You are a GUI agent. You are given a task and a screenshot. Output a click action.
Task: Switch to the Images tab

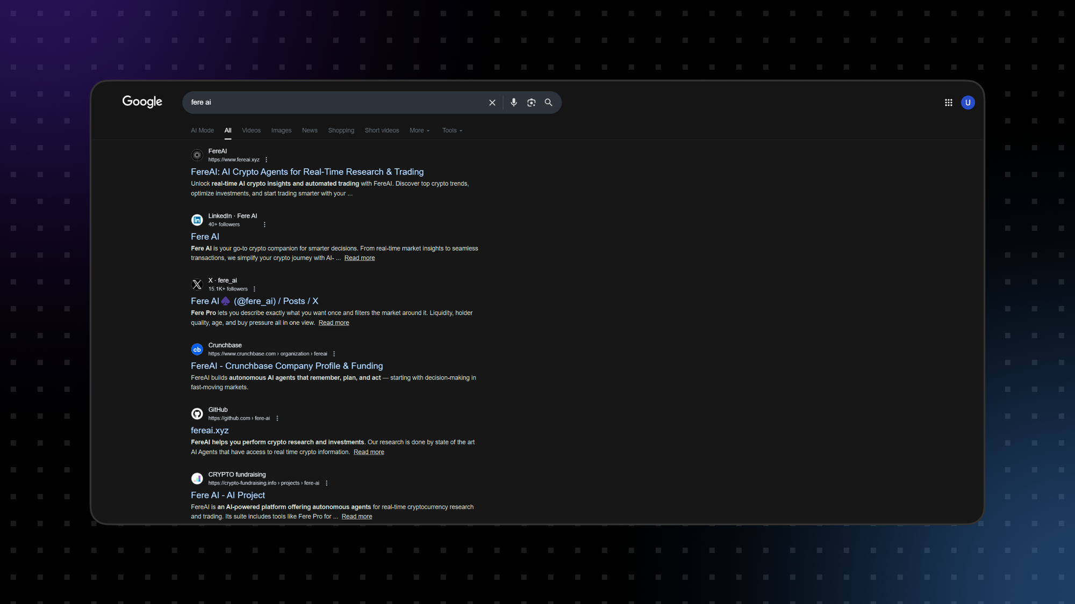[281, 130]
